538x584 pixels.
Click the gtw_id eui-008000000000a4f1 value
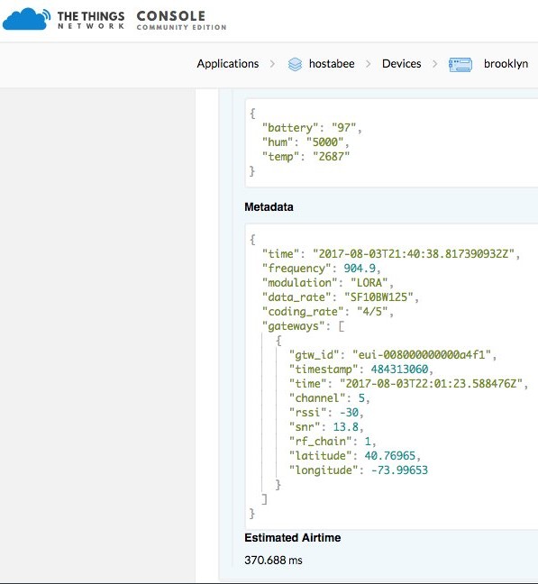click(x=422, y=354)
